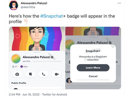Click Alessandro Paluzzi's Twitter avatar
Screen dimensions: 126x98
(14, 5)
